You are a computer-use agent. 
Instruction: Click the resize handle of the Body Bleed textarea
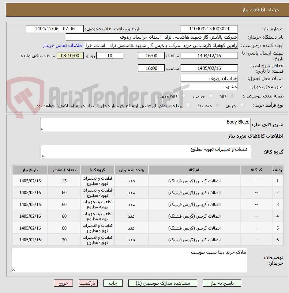click(42, 129)
